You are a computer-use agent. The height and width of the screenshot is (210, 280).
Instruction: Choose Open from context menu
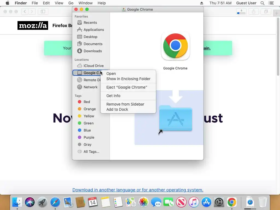pyautogui.click(x=128, y=74)
